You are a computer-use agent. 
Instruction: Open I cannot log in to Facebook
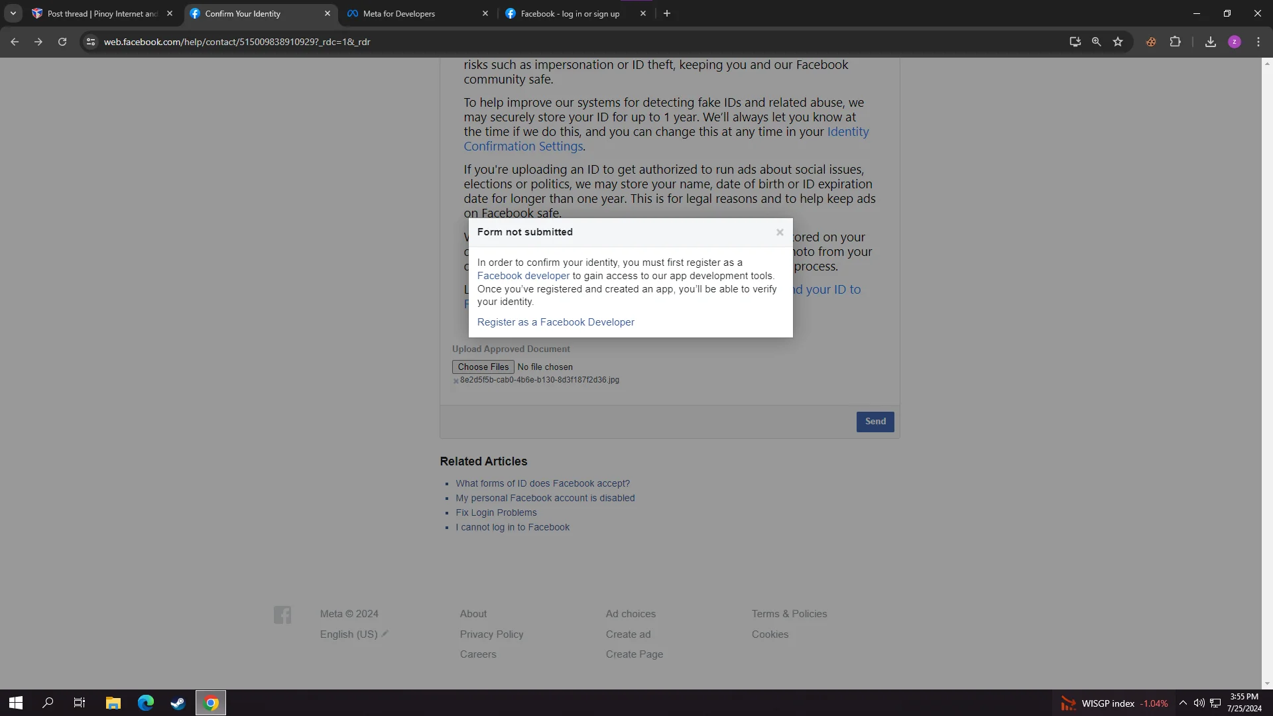click(513, 527)
